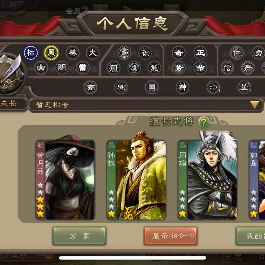Click the 展示(诏令-1) display button
265x265 pixels.
171,236
